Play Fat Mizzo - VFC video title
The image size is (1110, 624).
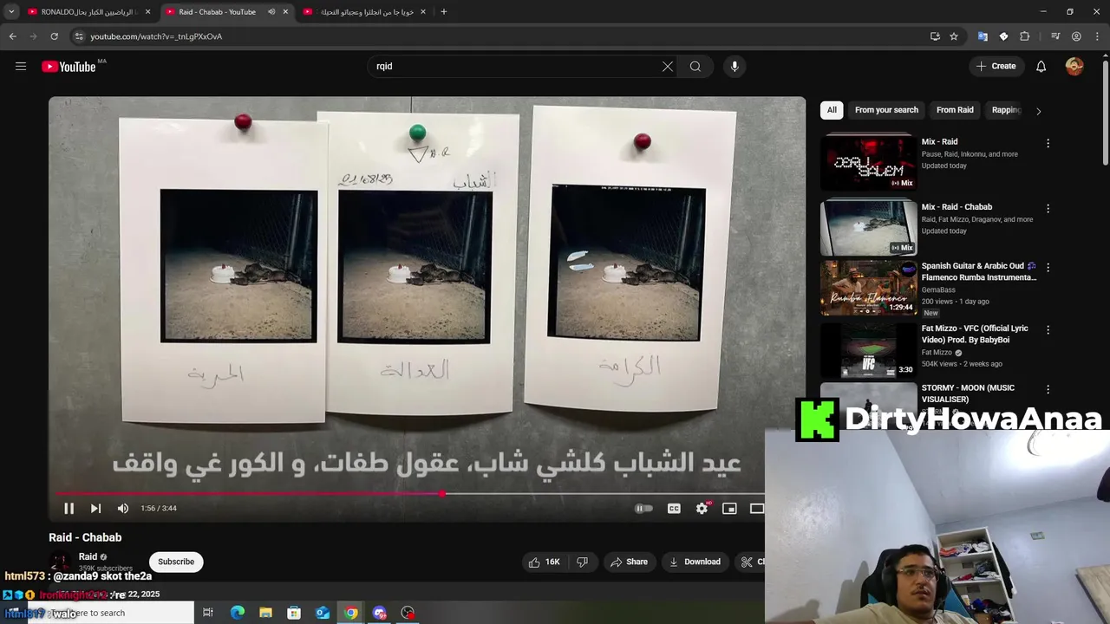975,334
